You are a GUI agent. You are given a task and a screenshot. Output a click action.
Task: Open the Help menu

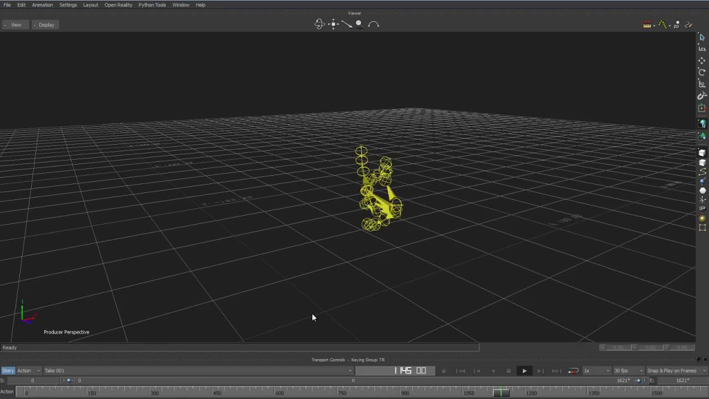[201, 5]
